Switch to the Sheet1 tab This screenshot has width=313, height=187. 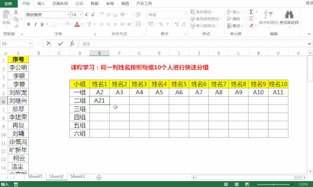pyautogui.click(x=35, y=177)
